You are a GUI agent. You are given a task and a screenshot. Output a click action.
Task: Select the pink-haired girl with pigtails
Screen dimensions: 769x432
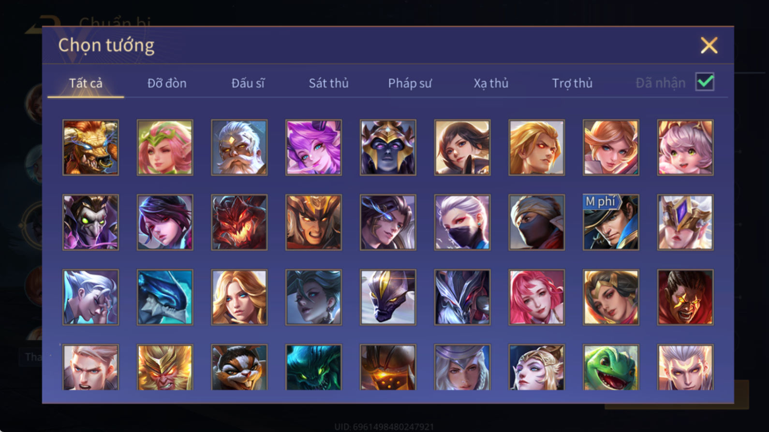pos(685,147)
